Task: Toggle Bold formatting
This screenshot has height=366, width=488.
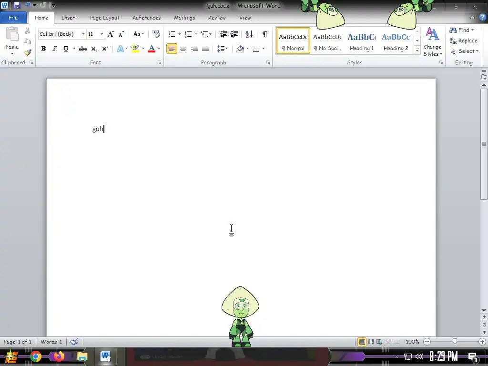Action: [43, 49]
